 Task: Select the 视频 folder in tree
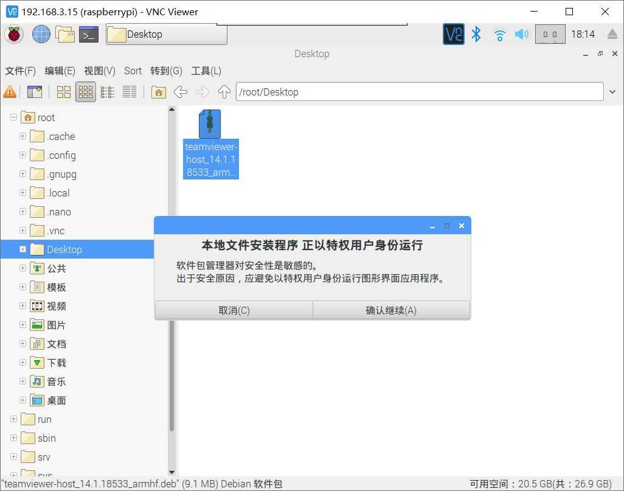pyautogui.click(x=48, y=306)
